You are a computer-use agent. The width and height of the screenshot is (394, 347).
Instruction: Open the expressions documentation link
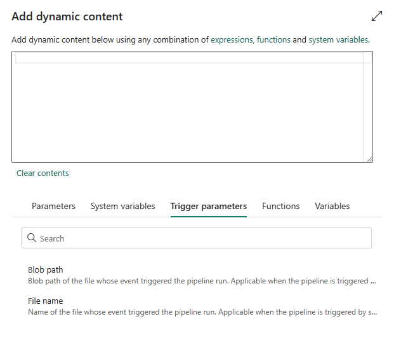[232, 40]
